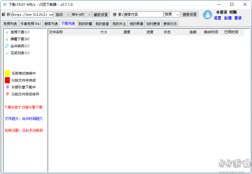Switch to the 视频列表 tab
This screenshot has height=174, width=252.
point(10,24)
